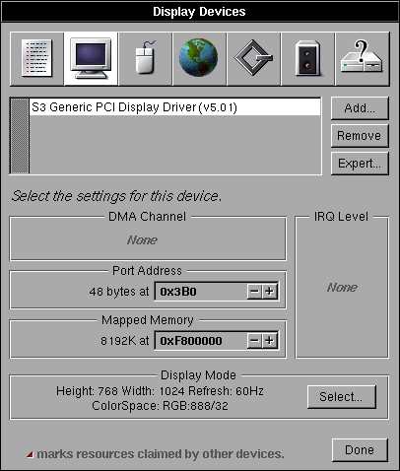
Task: Click the gray device list side strip
Action: point(20,136)
